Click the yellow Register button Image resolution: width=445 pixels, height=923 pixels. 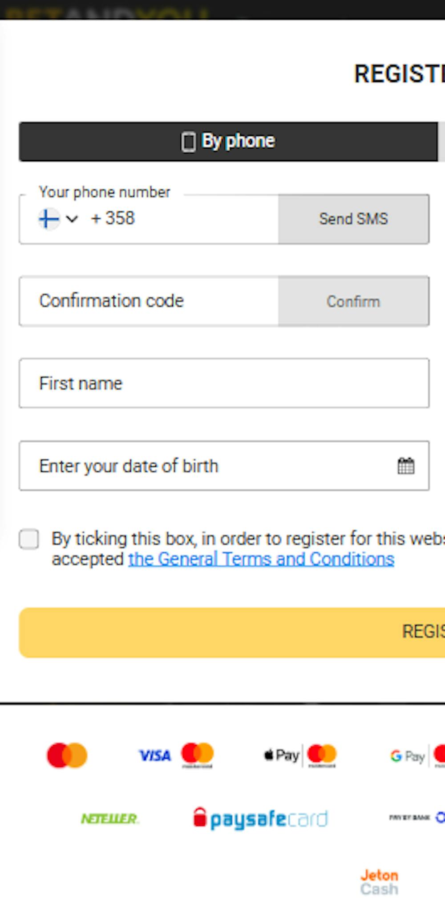click(232, 632)
